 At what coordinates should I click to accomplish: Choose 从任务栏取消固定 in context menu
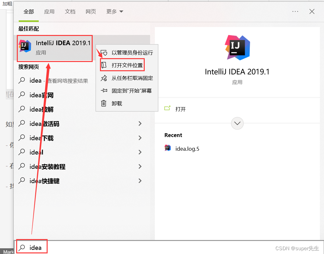click(127, 78)
